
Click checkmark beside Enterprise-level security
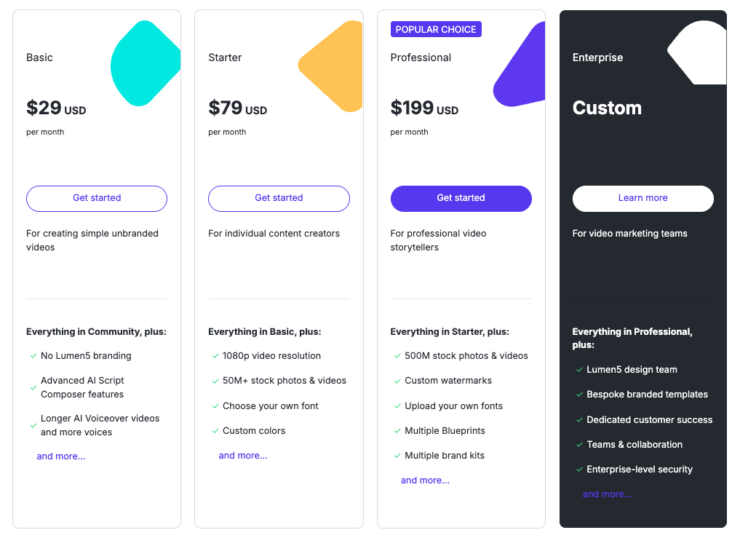point(579,470)
